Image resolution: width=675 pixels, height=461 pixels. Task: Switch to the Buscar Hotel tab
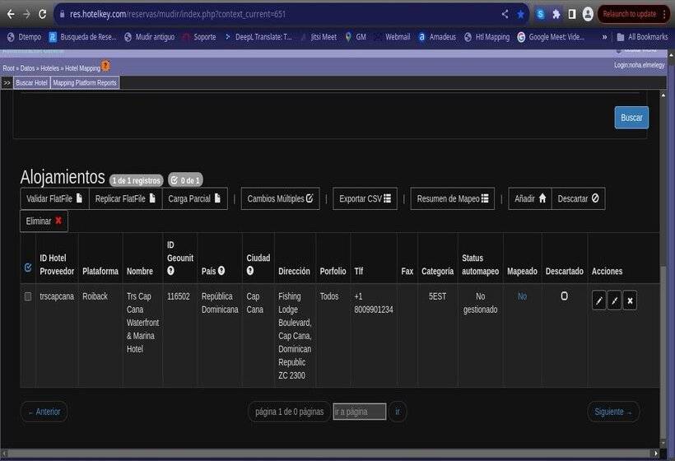coord(31,83)
